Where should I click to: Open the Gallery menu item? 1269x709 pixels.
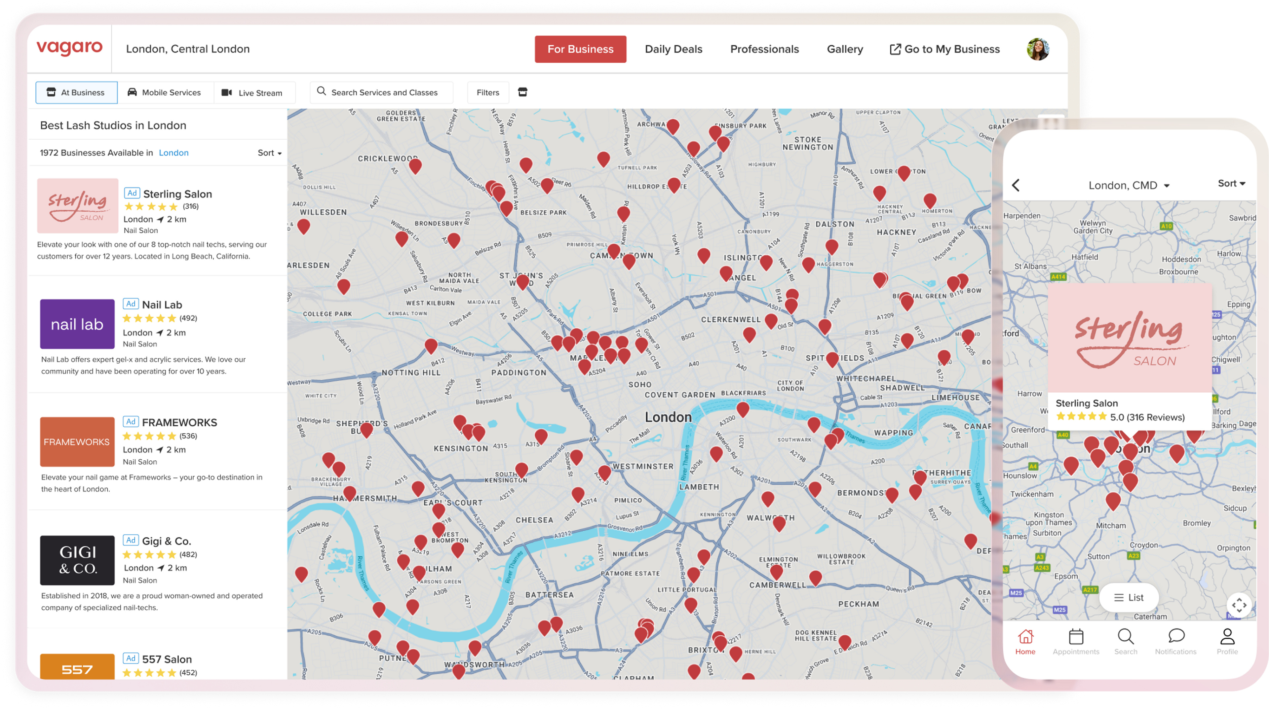(x=845, y=49)
